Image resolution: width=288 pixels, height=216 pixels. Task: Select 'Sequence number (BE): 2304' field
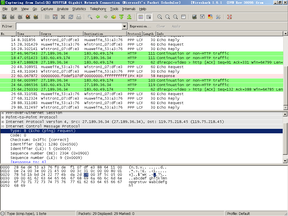click(x=49, y=153)
